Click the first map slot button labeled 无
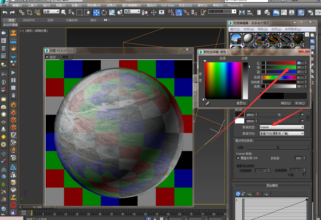Screen dimensions: 321x220 (x=279, y=114)
